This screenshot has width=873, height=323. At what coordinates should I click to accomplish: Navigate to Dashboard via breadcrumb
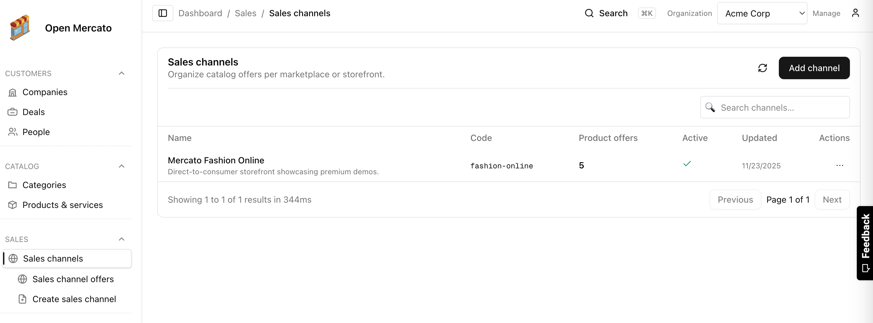click(200, 13)
